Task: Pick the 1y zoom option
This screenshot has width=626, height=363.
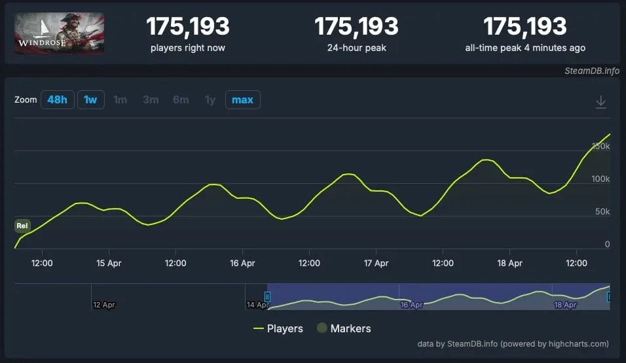Action: point(210,100)
